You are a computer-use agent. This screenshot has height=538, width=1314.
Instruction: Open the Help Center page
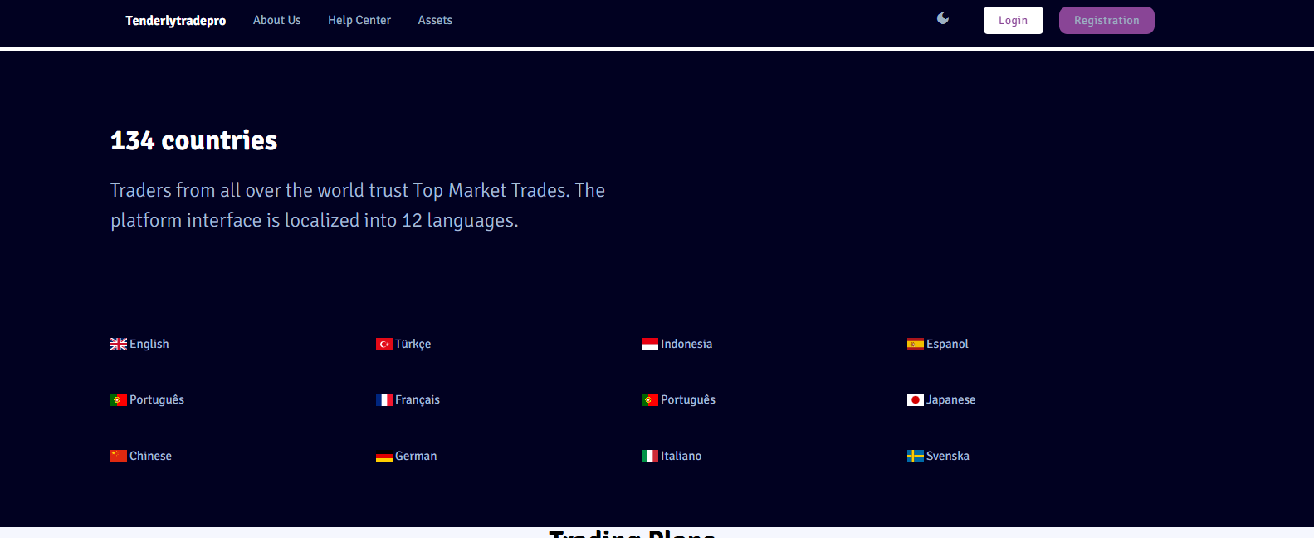click(359, 20)
